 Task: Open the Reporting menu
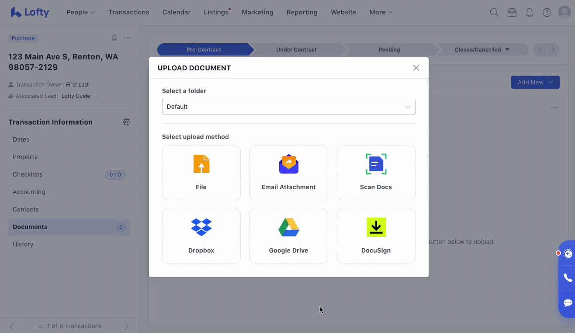point(302,12)
